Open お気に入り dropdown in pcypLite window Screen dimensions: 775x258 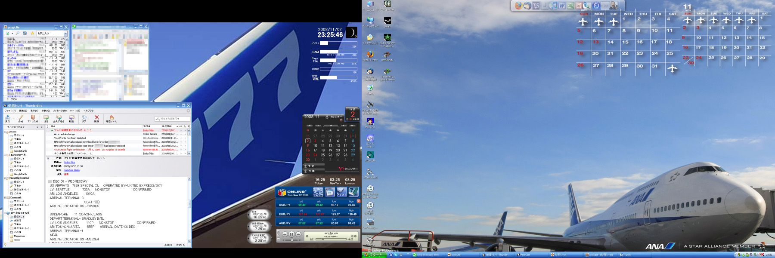pos(65,33)
